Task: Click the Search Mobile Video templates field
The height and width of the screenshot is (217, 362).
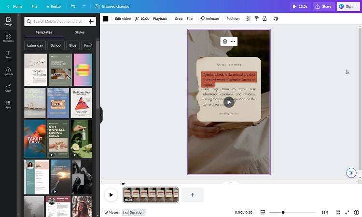Action: 60,21
